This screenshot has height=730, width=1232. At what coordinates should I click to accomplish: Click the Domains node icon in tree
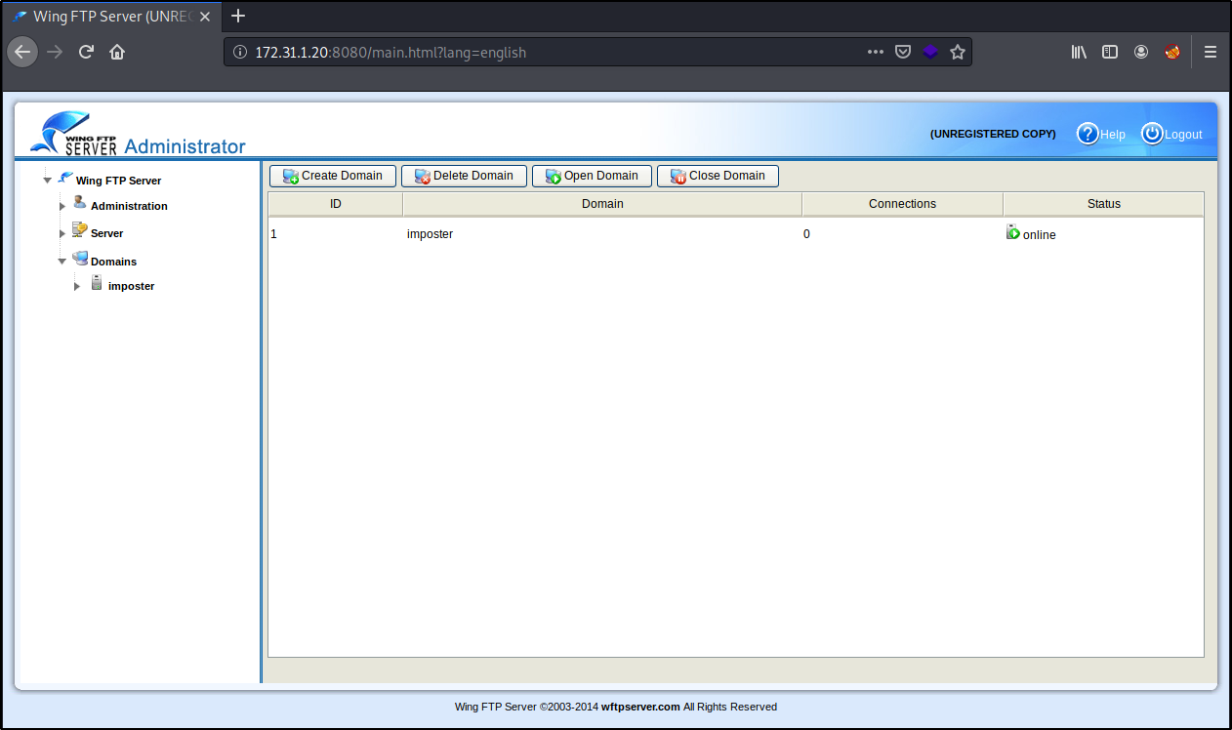point(80,259)
